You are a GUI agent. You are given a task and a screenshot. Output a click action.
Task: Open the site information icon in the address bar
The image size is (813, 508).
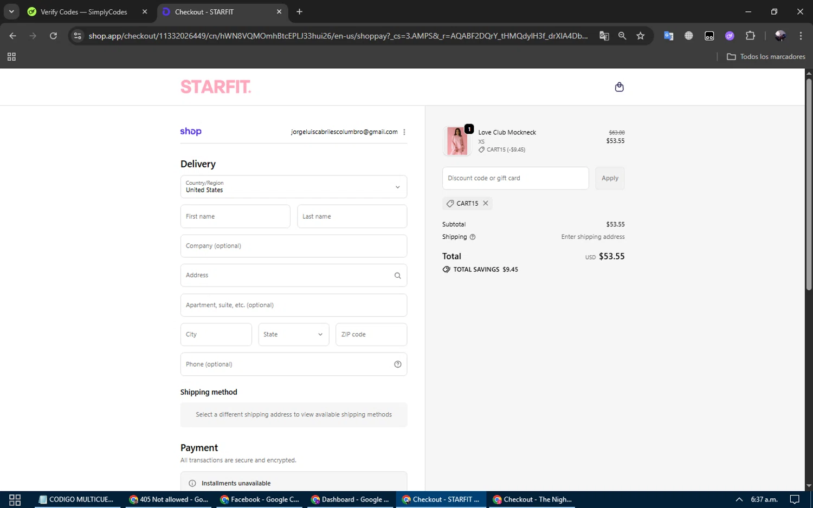point(78,36)
